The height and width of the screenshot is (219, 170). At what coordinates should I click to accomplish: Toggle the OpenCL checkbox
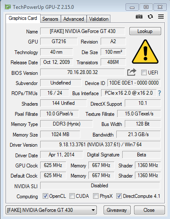[x=45, y=196]
